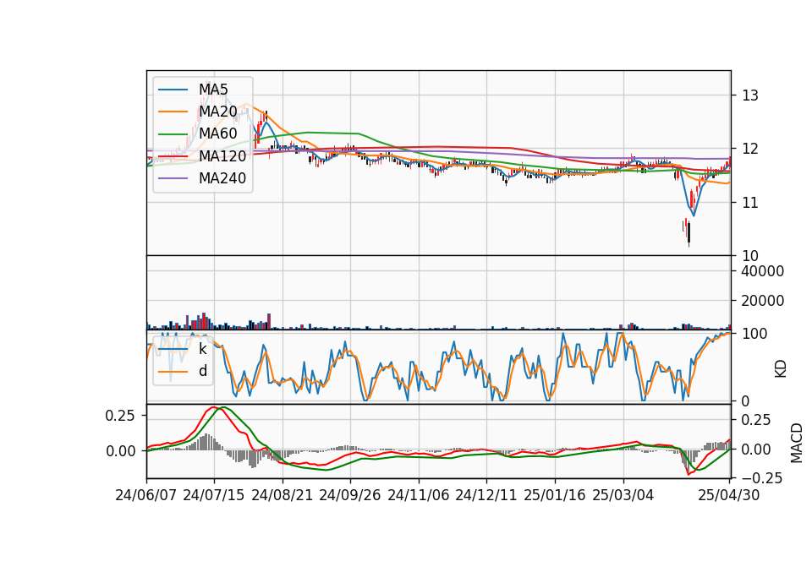Click the MA20 legend label
Viewport: 812px width, 583px height.
click(x=218, y=112)
